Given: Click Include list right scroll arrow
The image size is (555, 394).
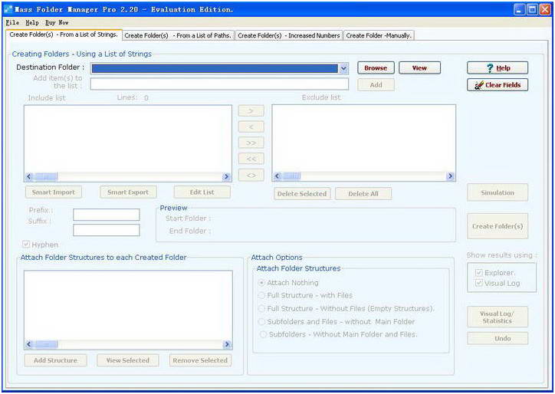Looking at the screenshot, I should tap(227, 176).
